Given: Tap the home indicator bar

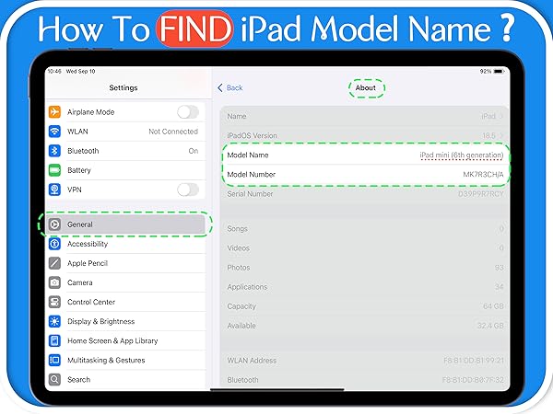Looking at the screenshot, I should pos(277,389).
